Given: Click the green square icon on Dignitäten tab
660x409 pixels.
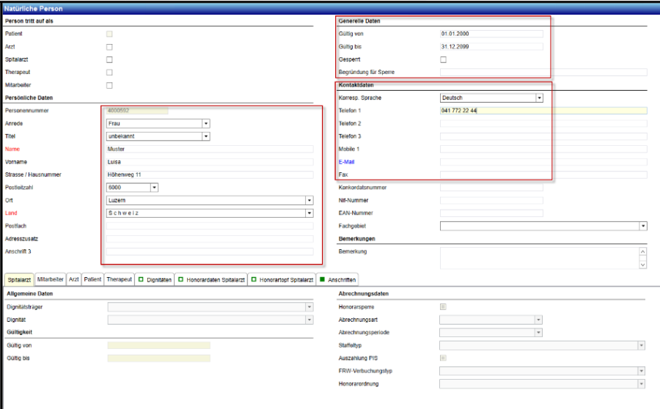Looking at the screenshot, I should pyautogui.click(x=141, y=279).
